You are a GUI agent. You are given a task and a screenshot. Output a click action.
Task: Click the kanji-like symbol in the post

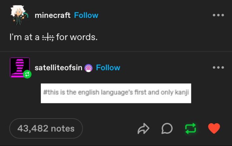[48, 37]
